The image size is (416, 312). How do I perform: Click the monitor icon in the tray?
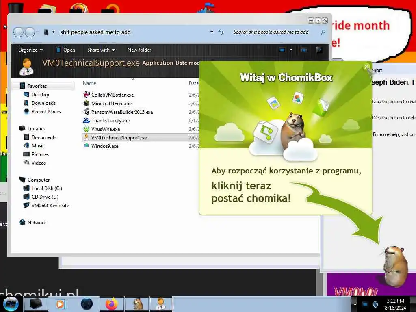point(365,304)
